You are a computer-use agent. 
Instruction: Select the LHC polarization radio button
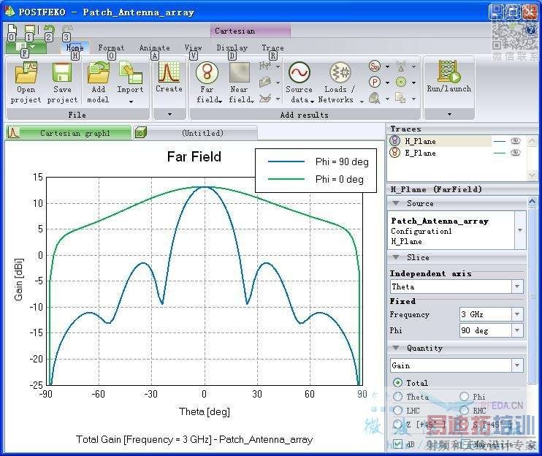tap(397, 411)
